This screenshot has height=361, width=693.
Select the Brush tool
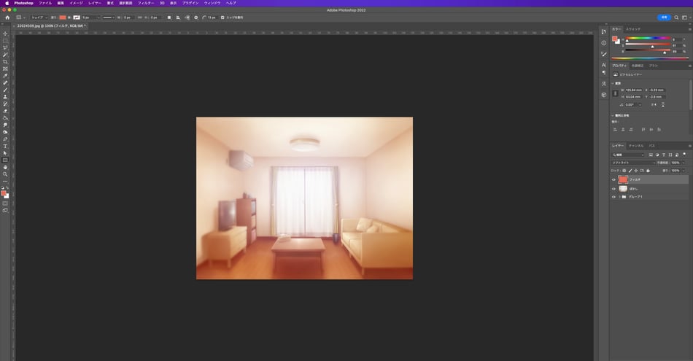5,90
